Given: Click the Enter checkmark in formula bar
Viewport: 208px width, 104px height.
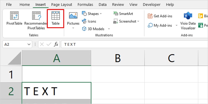Looking at the screenshot, I should click(49, 44).
